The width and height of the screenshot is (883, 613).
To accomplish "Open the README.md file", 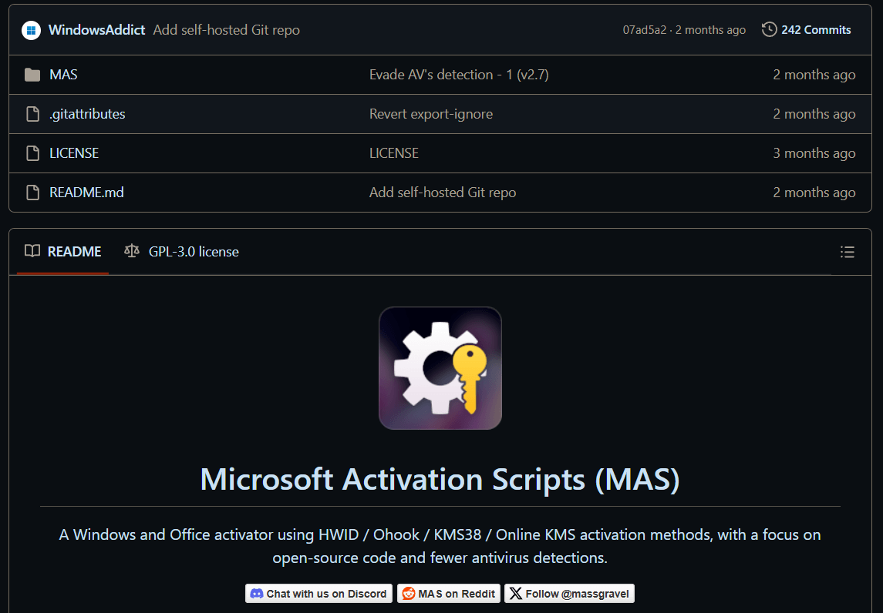I will coord(86,193).
